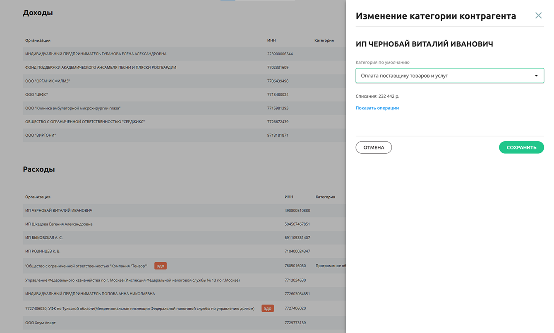Image resolution: width=554 pixels, height=333 pixels.
Task: Expand options via dropdown arrow
Action: coord(536,76)
